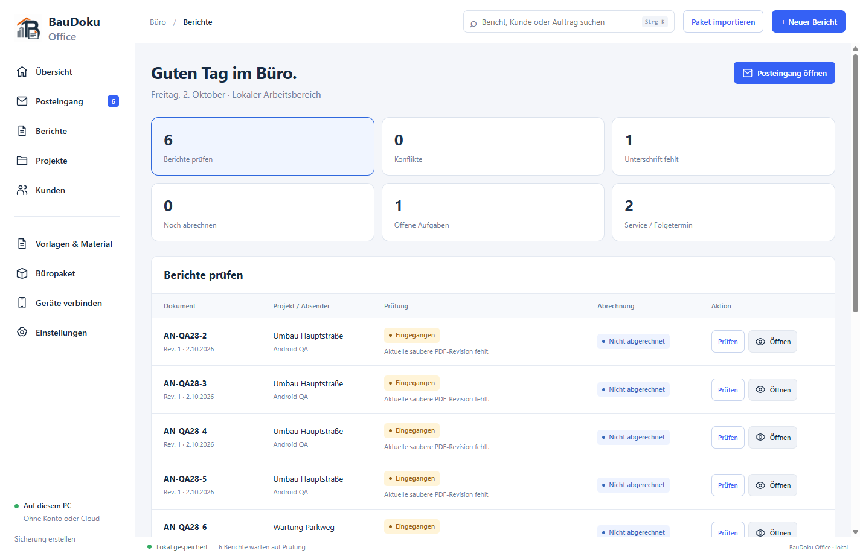Image resolution: width=860 pixels, height=556 pixels.
Task: Click the Posteingang öffnen button
Action: pos(784,73)
